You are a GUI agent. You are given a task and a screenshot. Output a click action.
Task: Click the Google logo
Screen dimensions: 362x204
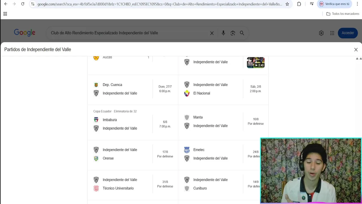(x=25, y=33)
